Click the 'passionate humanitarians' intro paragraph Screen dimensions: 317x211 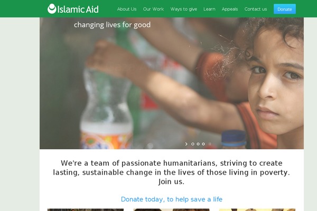coord(171,172)
